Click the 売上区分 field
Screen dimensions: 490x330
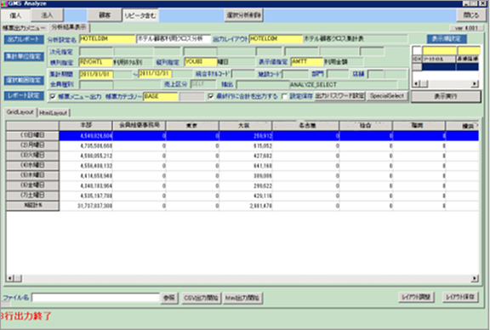(x=202, y=84)
